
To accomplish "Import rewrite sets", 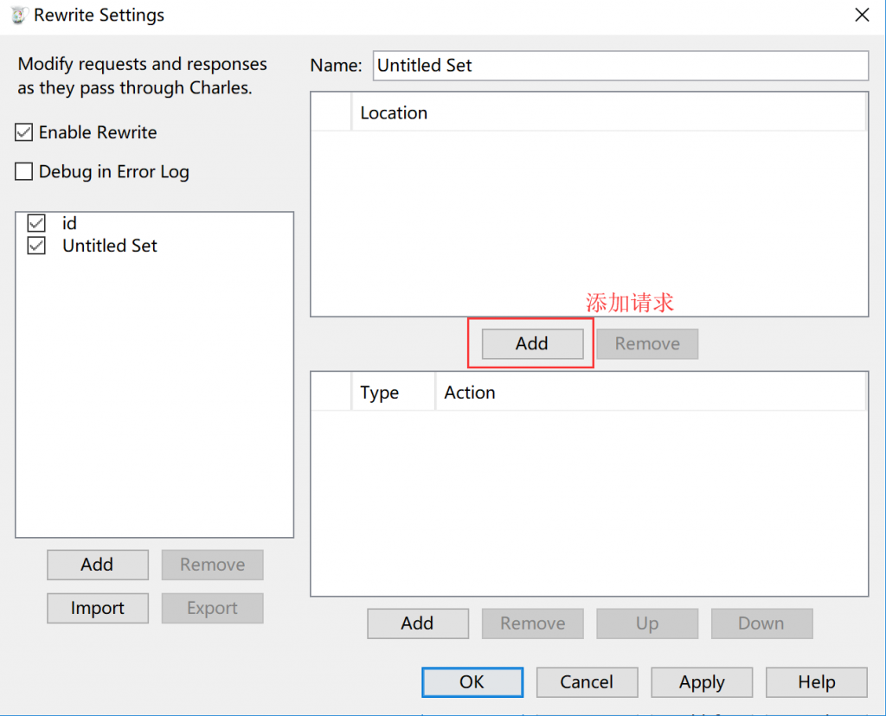I will (x=98, y=608).
